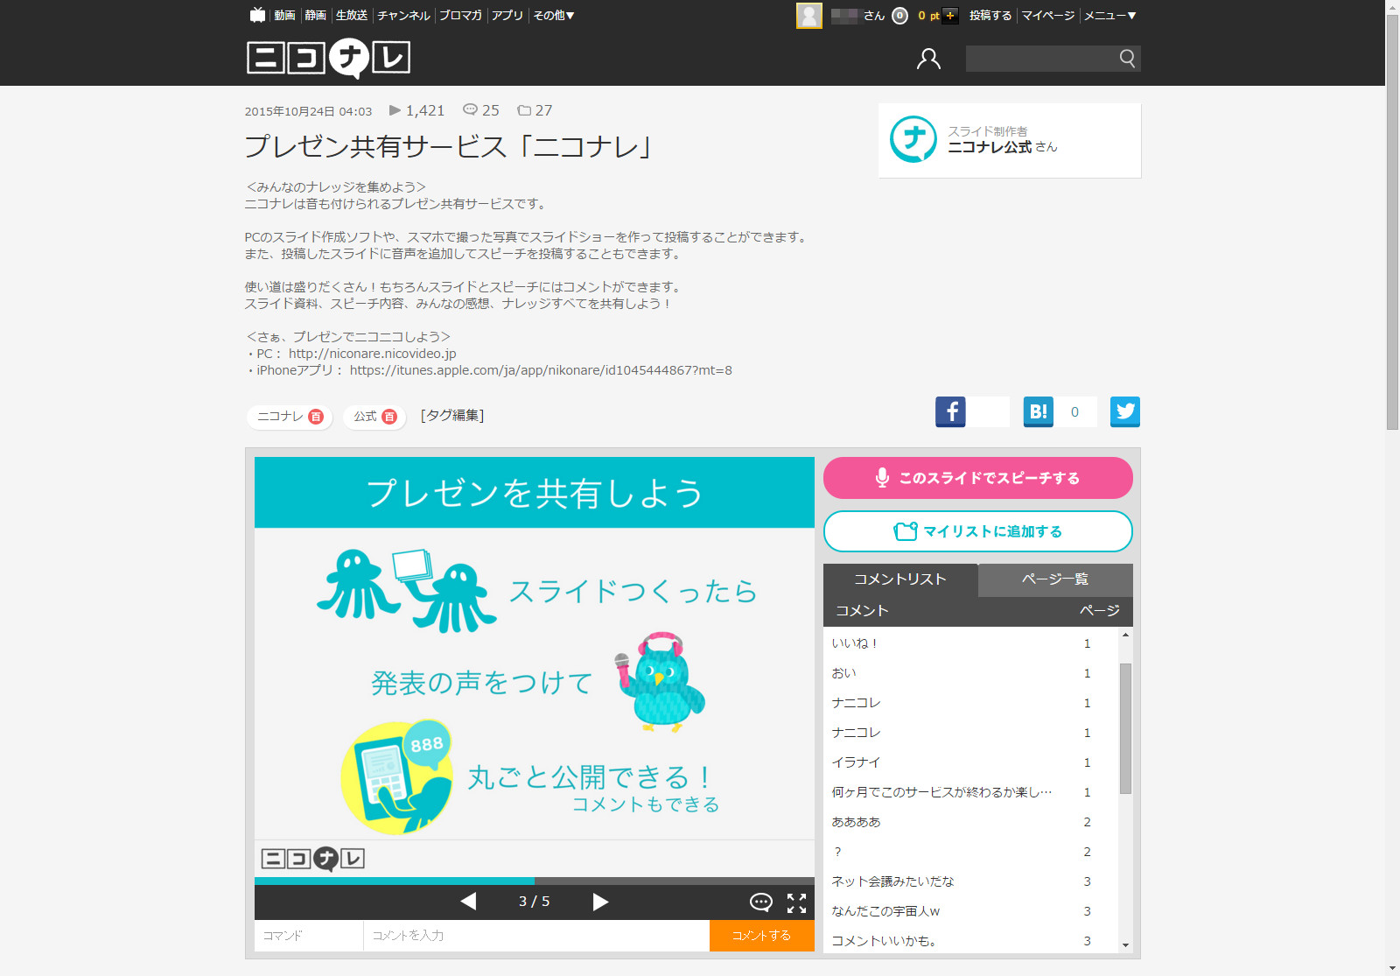The image size is (1400, 976).
Task: Share the slide on Facebook
Action: 950,411
